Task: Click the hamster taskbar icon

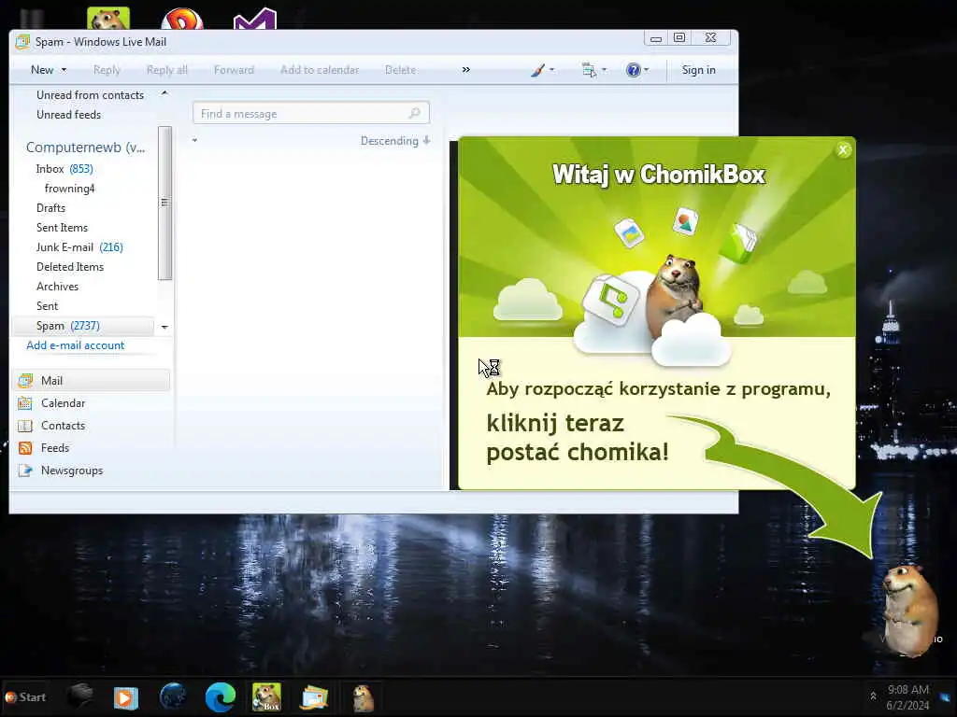Action: point(364,698)
